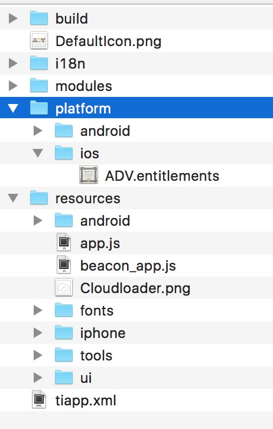Click the DefaultIcon.png thumbnail icon
This screenshot has width=273, height=429.
pos(39,41)
